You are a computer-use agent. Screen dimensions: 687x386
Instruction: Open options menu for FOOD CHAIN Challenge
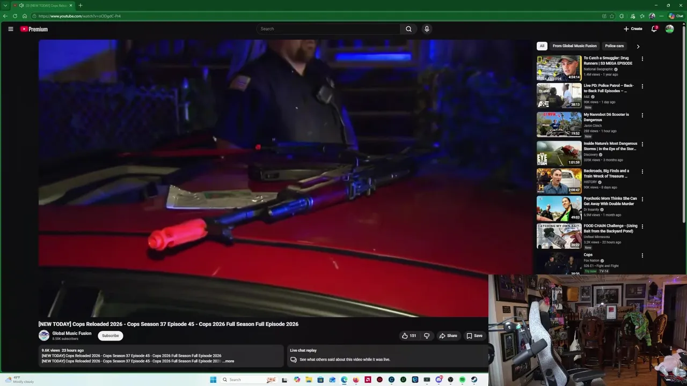point(642,227)
